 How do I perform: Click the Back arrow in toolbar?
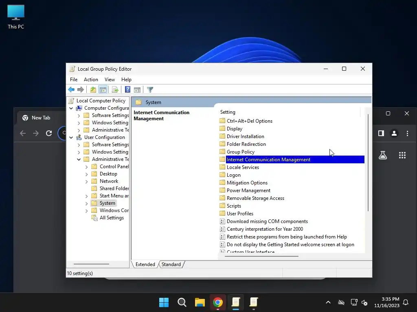71,90
